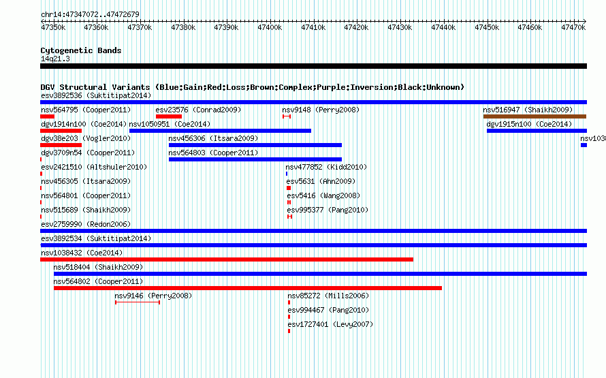Click the tiny blue mark under nsv477852

[x=287, y=174]
